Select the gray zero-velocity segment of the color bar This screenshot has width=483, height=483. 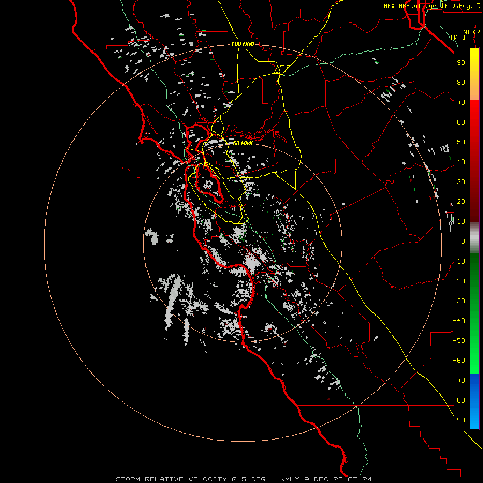point(474,237)
